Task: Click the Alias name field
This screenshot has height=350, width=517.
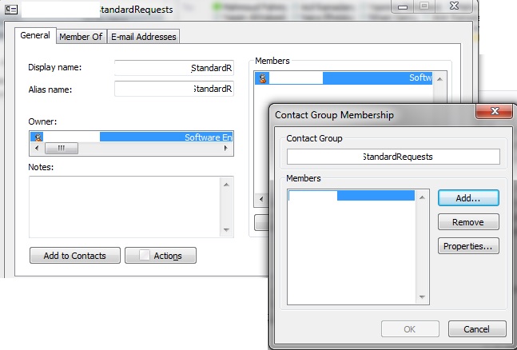Action: (x=174, y=89)
